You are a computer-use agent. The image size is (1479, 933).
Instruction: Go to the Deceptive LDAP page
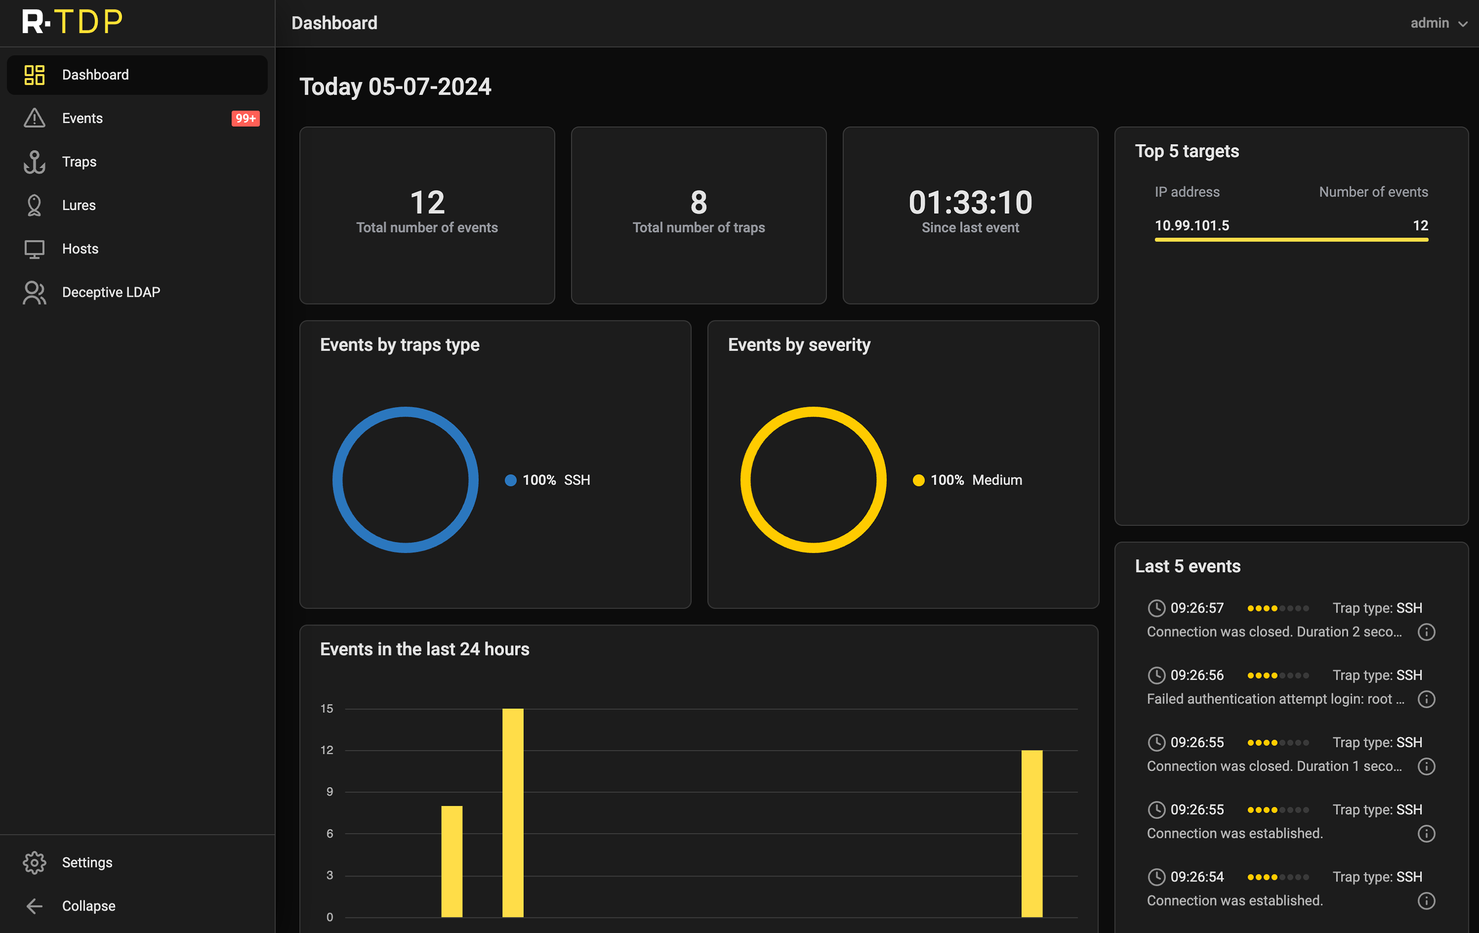coord(111,293)
